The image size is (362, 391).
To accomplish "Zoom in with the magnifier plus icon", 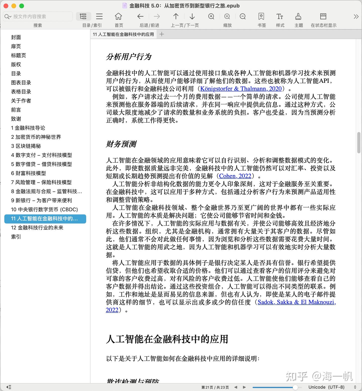I will click(x=211, y=16).
